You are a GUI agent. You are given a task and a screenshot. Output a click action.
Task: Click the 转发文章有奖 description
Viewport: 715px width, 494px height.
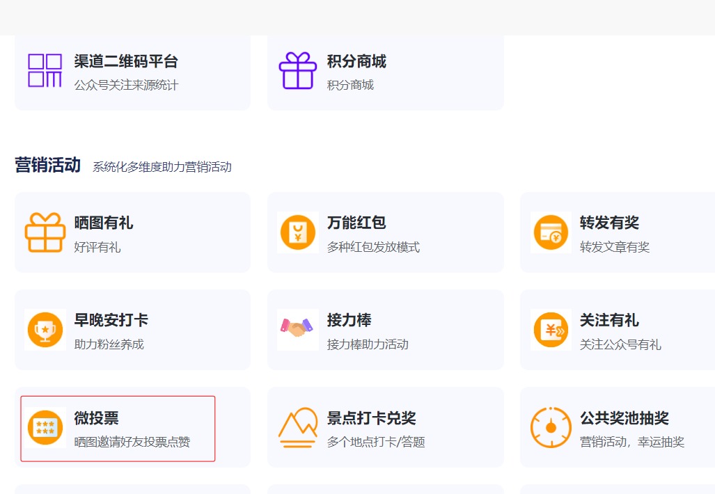615,247
